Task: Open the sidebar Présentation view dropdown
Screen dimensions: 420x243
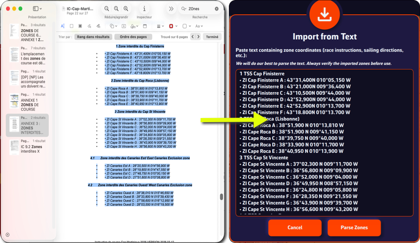Action: 37,9
